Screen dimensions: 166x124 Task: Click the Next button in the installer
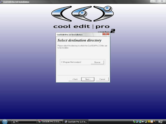coord(88,79)
